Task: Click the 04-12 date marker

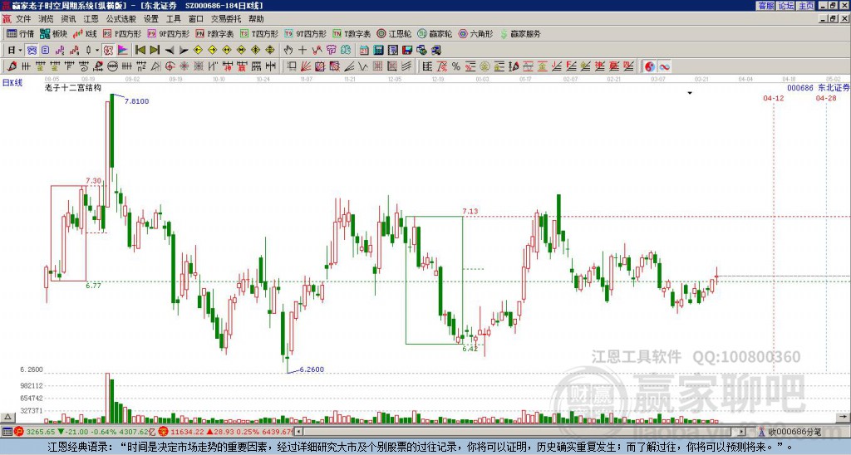Action: [774, 98]
